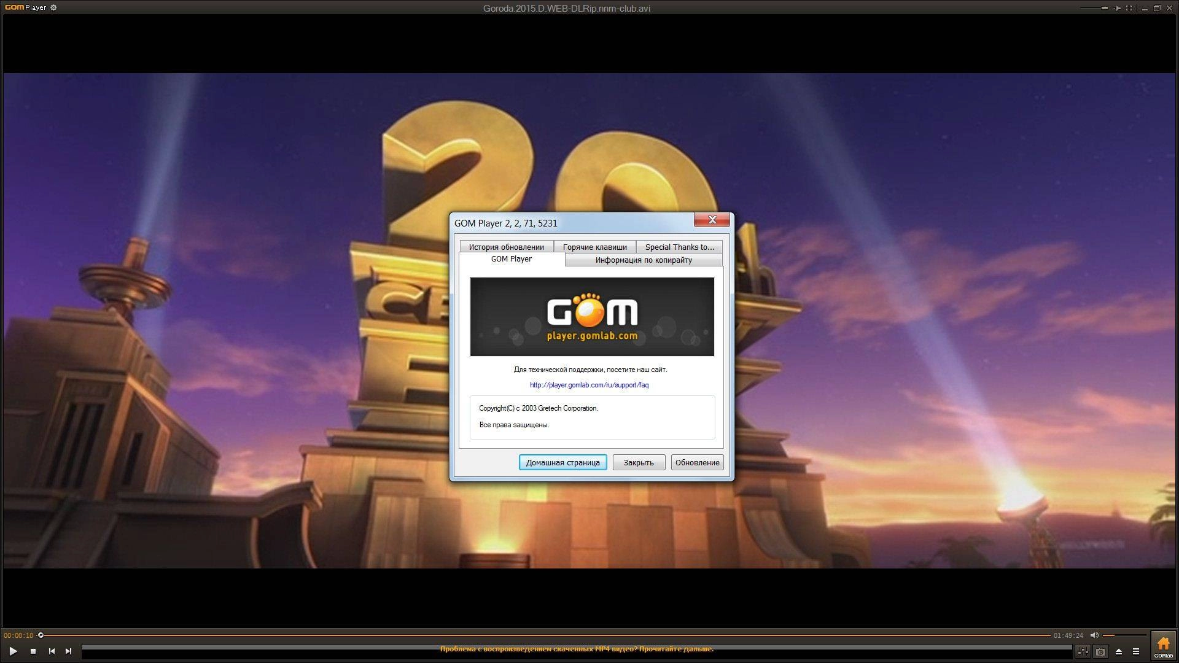Click the eject/open file icon
Image resolution: width=1179 pixels, height=663 pixels.
pos(1118,651)
